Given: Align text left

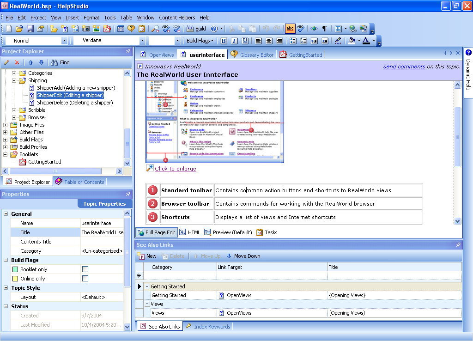Looking at the screenshot, I should tap(258, 41).
